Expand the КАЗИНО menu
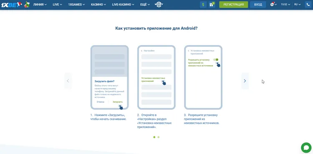Screen dimensions: 313x154 pos(98,5)
